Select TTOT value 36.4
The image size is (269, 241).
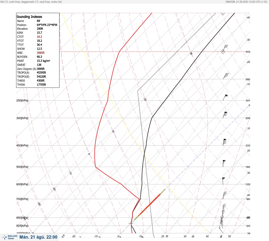click(x=39, y=45)
